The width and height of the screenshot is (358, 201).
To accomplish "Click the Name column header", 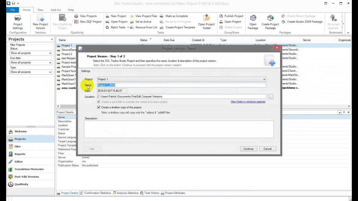I will click(97, 40).
